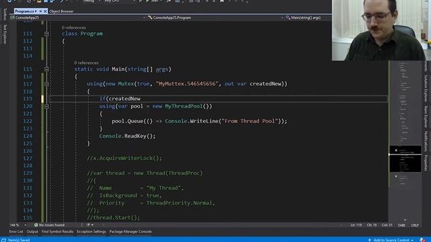The width and height of the screenshot is (431, 242).
Task: Open the 146 % zoom dropdown
Action: coord(26,225)
